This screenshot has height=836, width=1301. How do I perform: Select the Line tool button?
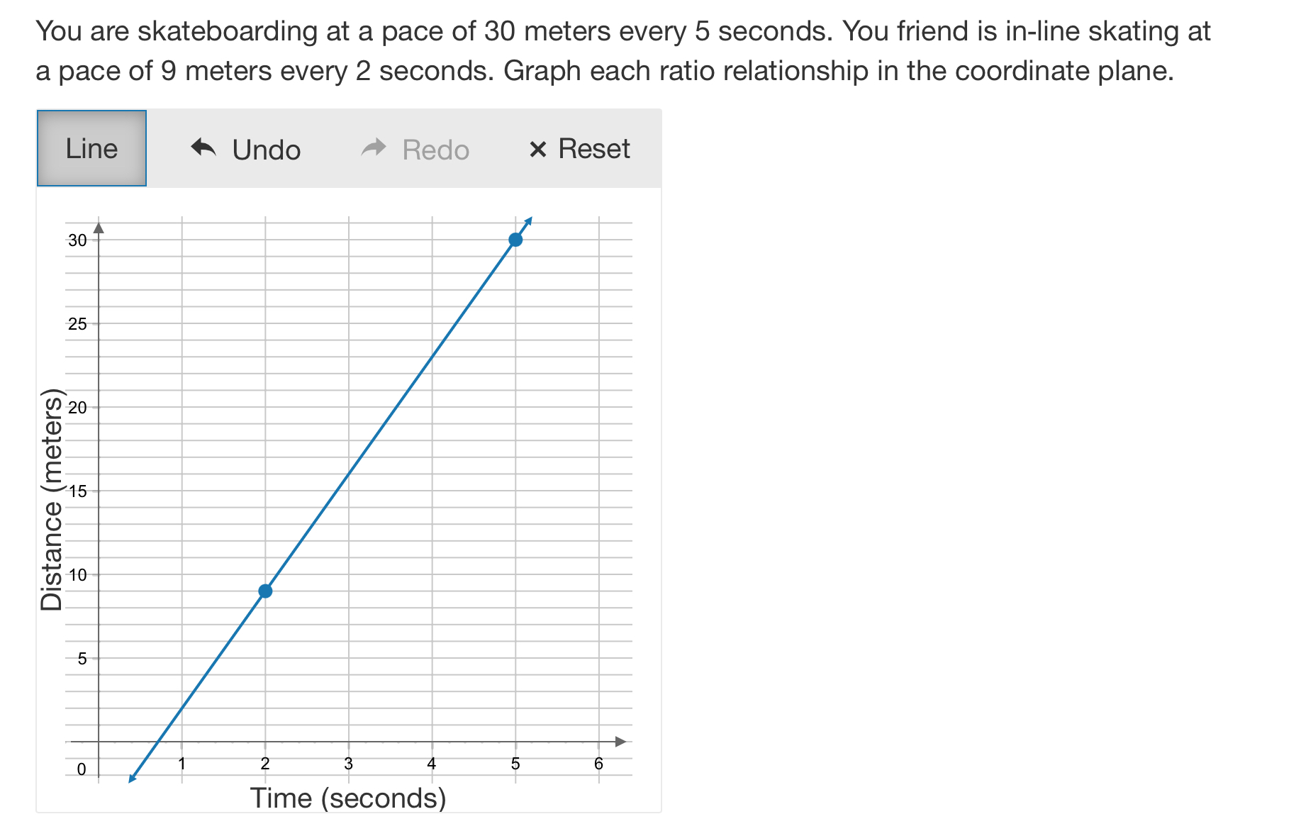91,148
